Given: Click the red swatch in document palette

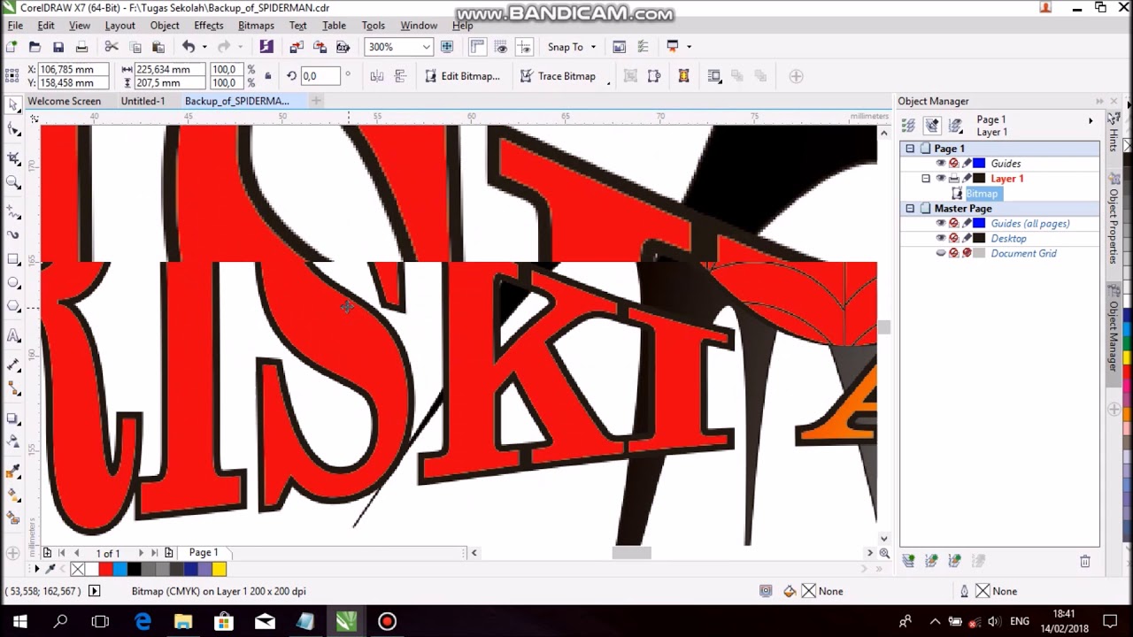Looking at the screenshot, I should coord(105,569).
